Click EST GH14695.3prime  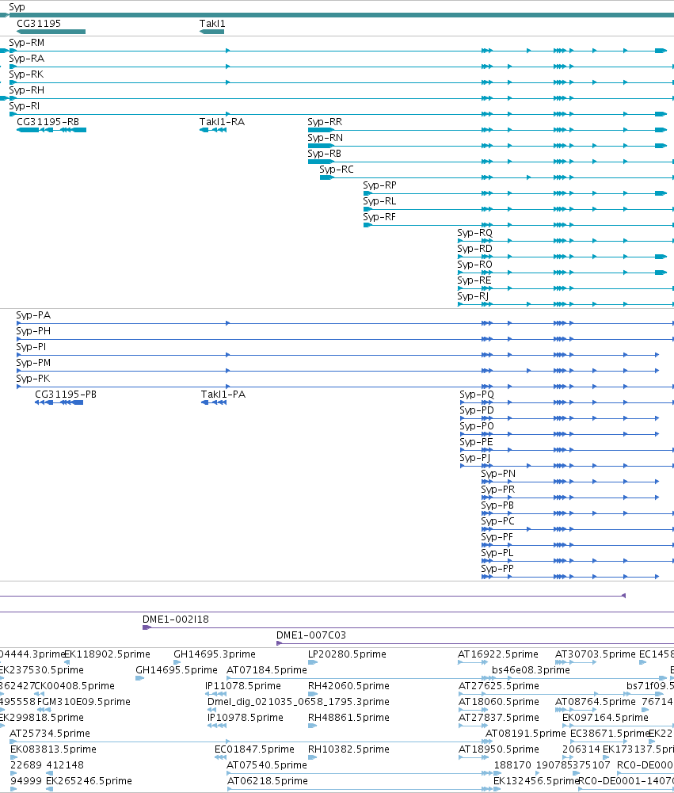coord(215,654)
